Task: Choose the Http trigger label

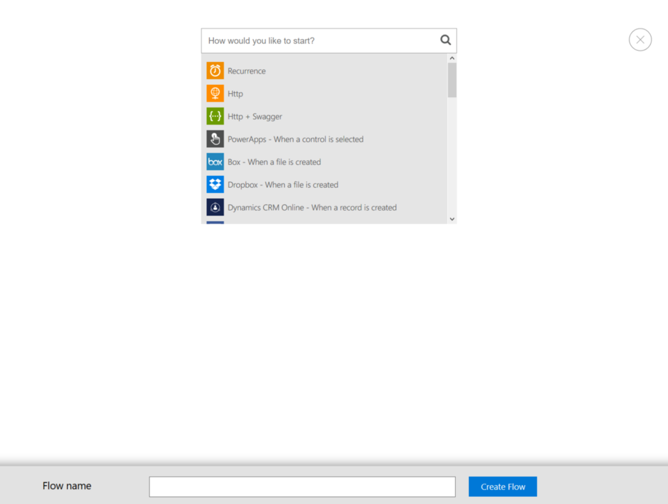Action: tap(235, 94)
